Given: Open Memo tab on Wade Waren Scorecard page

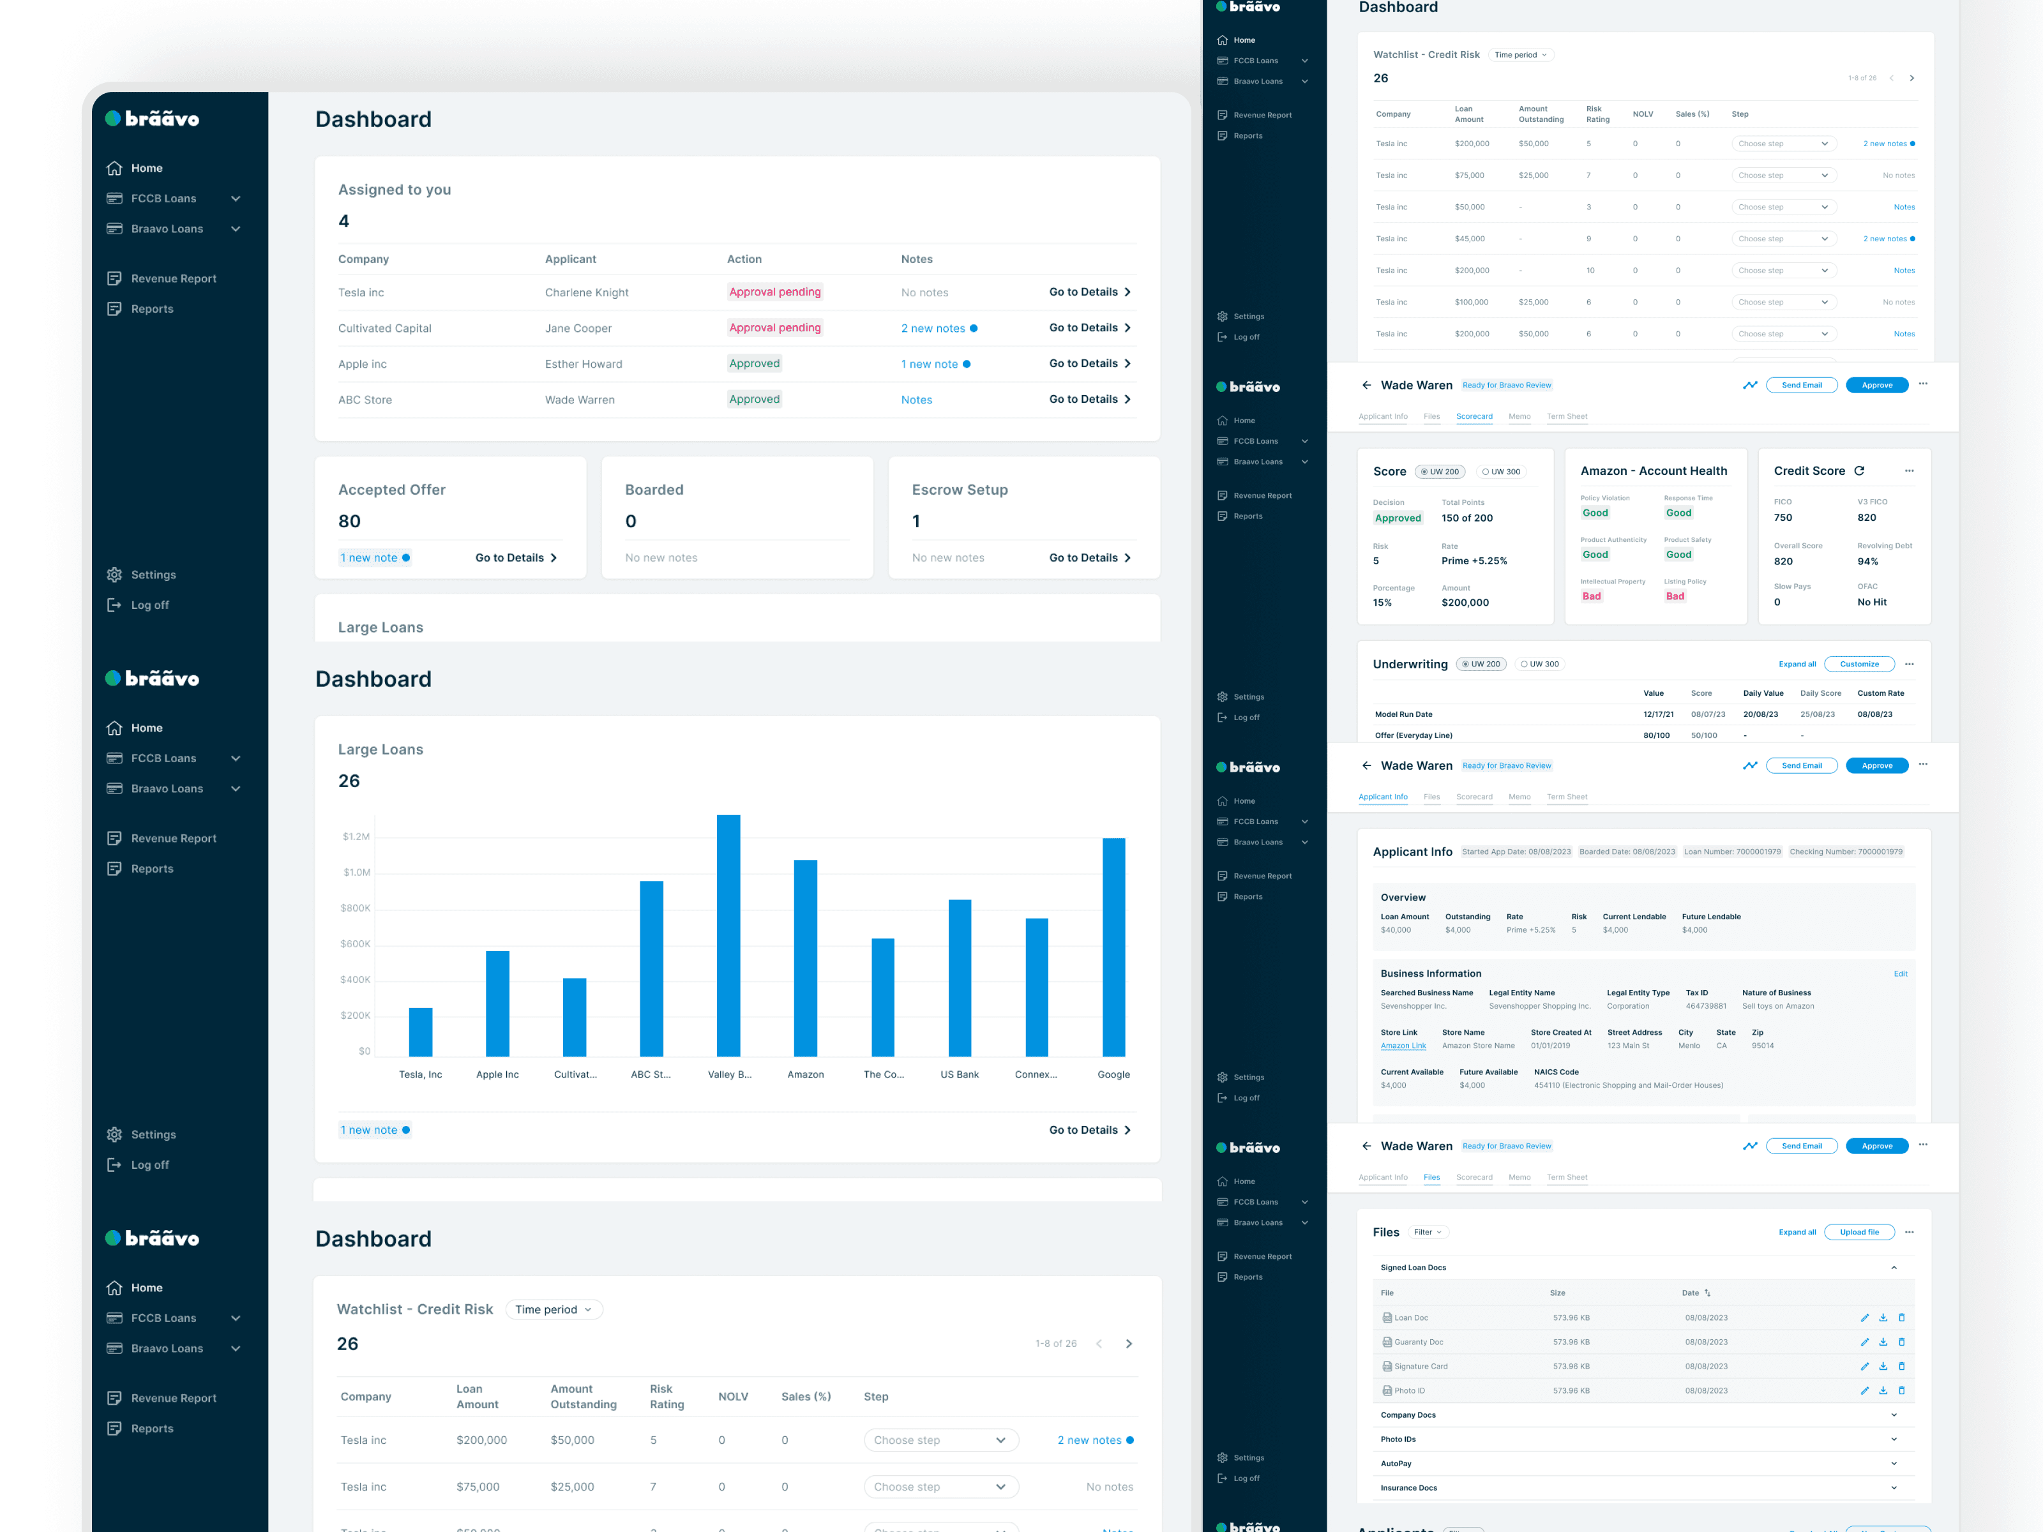Looking at the screenshot, I should click(1519, 416).
